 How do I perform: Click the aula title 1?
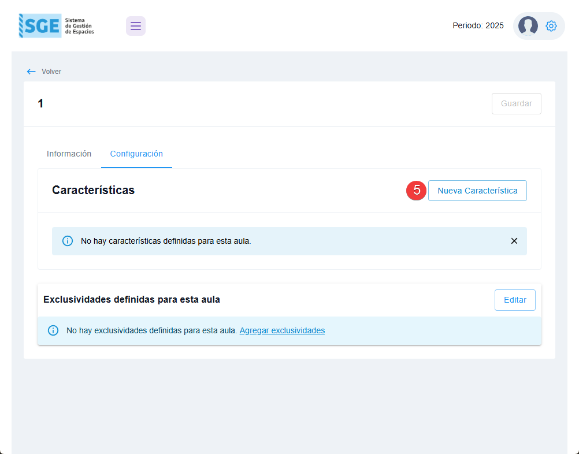(x=40, y=103)
